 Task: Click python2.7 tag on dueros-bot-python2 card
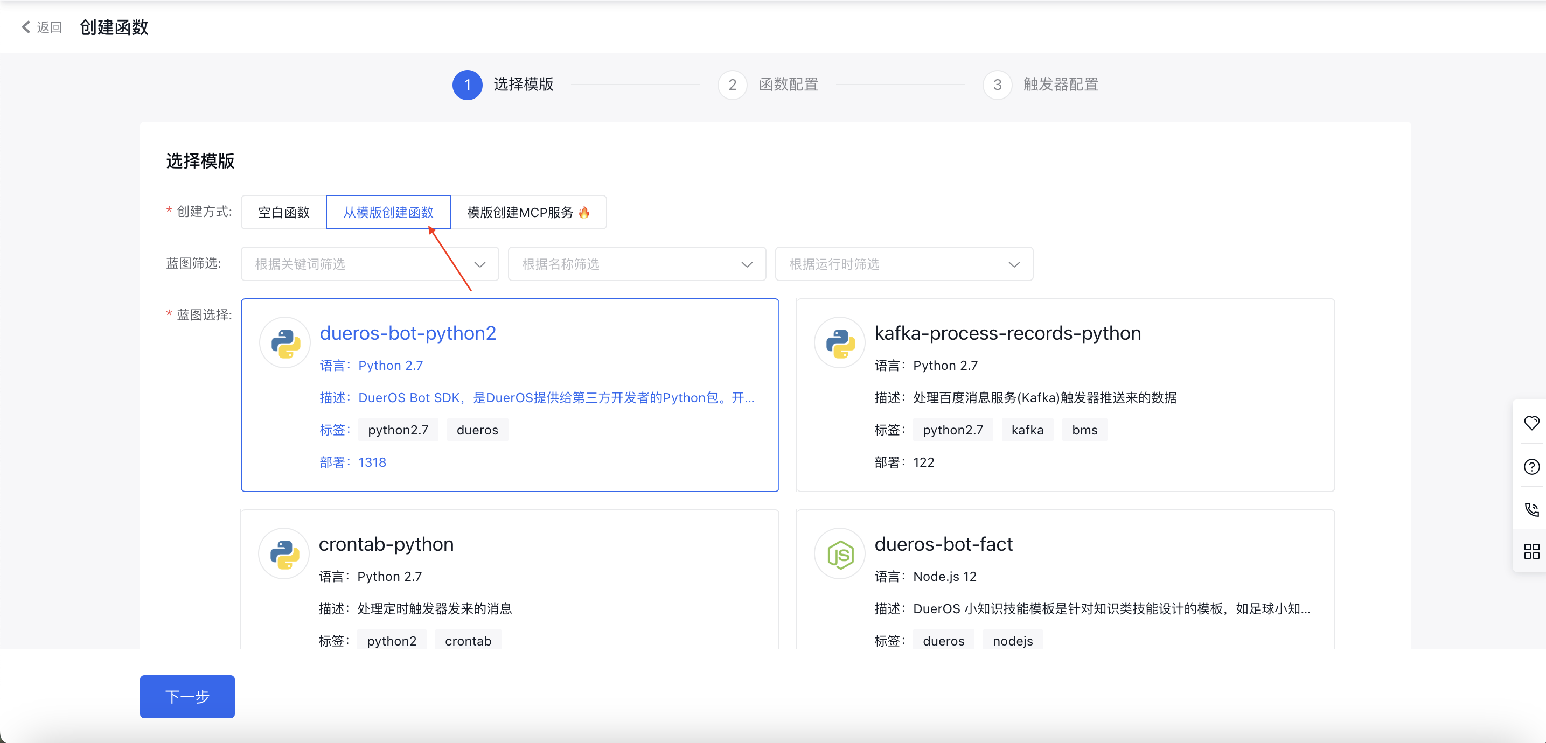click(398, 430)
